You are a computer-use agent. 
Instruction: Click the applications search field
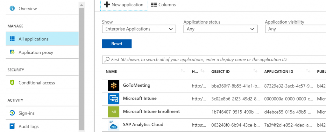tap(214, 60)
